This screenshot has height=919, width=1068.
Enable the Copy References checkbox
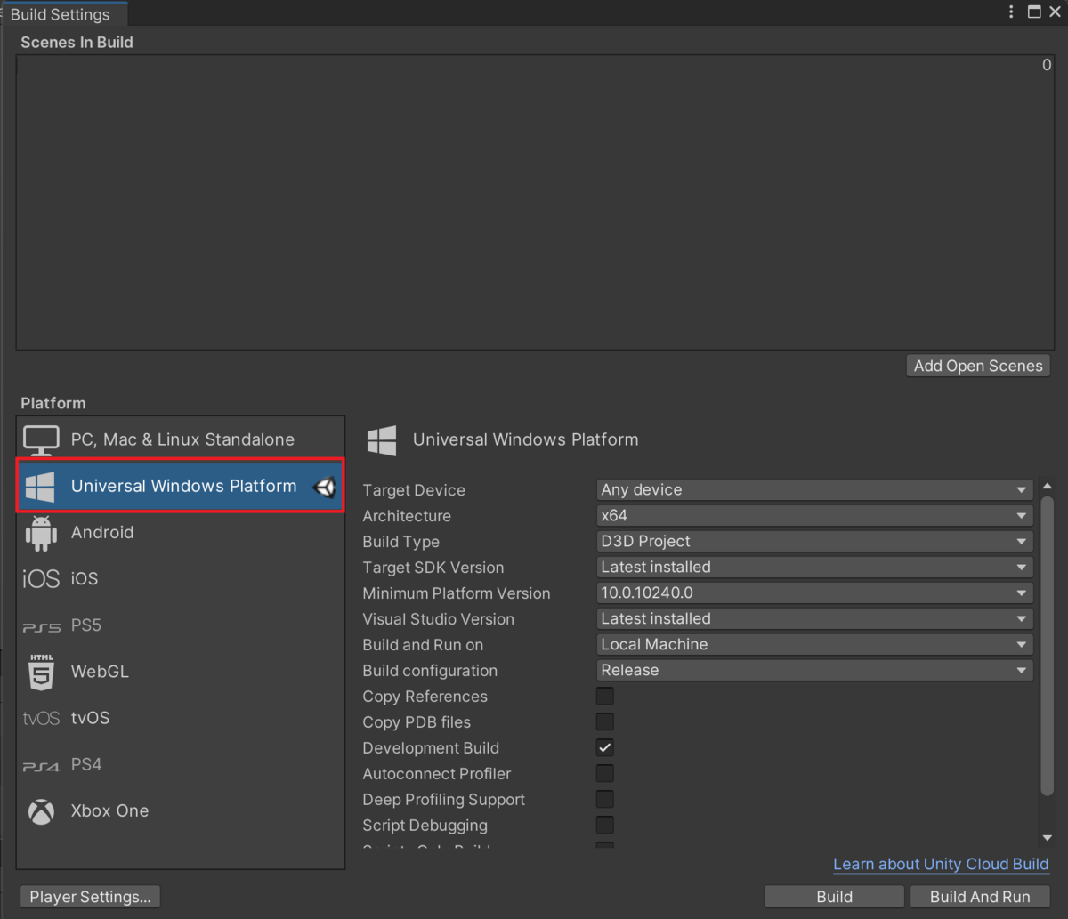[605, 697]
